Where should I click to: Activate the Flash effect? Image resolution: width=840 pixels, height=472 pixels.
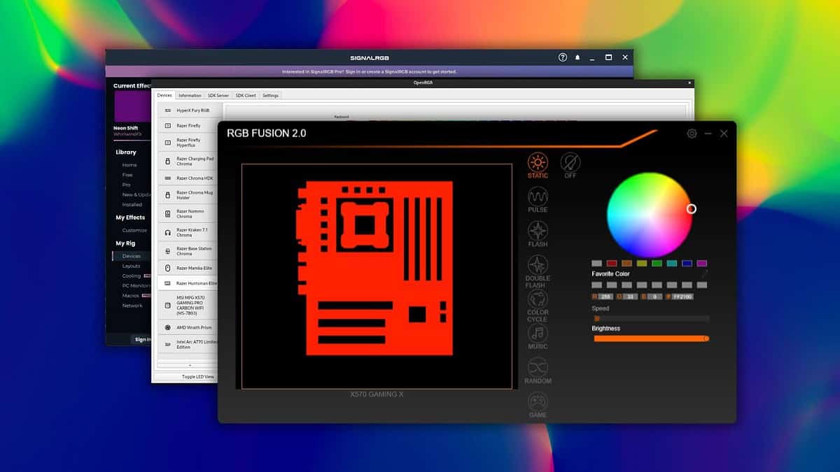pyautogui.click(x=537, y=231)
